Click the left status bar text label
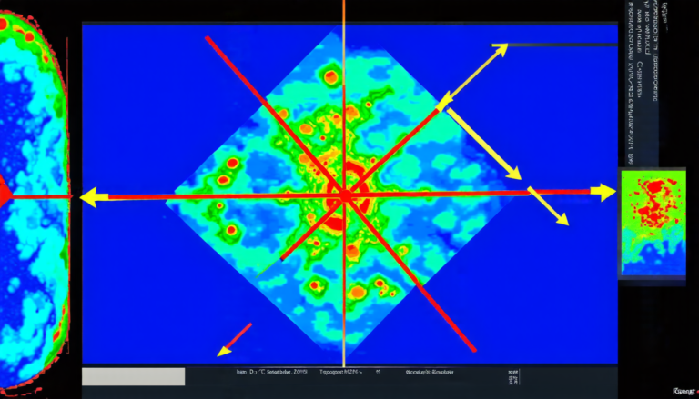699x399 pixels. coord(272,373)
